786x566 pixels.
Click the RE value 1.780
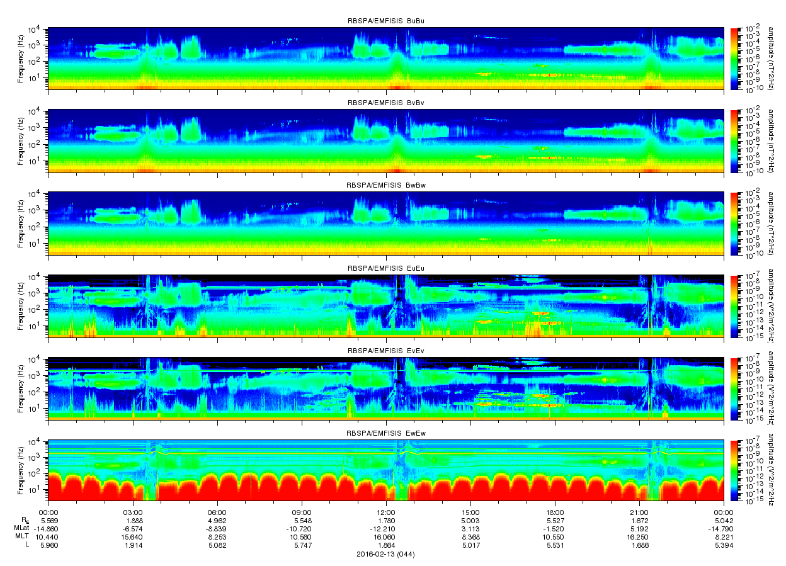coord(386,521)
